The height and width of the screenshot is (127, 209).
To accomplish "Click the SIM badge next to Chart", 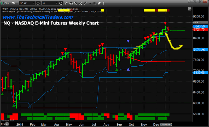I will (x=13, y=3).
